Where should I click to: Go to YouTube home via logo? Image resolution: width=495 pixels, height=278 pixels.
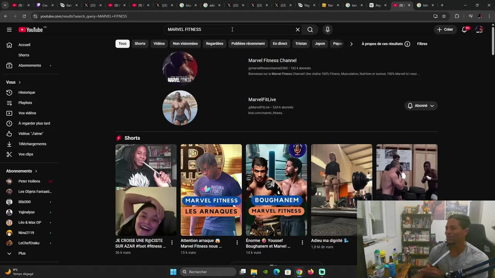[31, 30]
